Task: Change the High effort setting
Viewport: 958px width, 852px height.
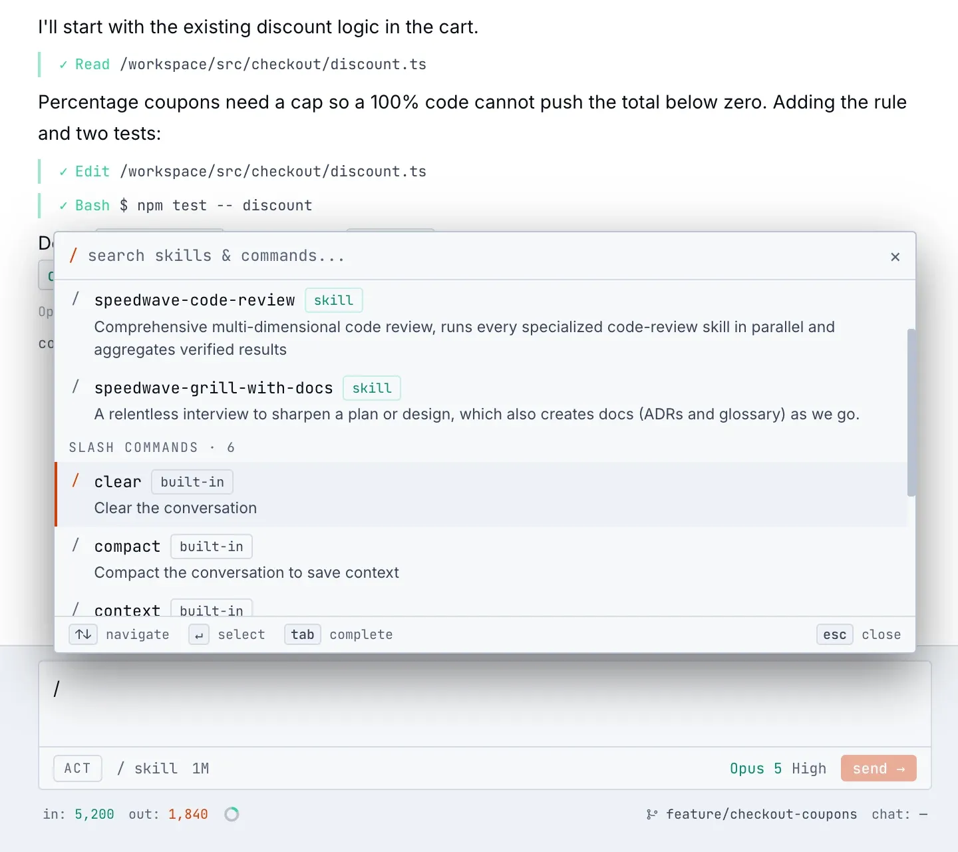Action: click(x=809, y=769)
